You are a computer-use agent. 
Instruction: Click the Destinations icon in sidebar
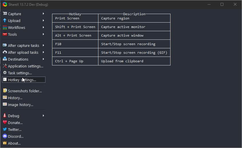5,59
